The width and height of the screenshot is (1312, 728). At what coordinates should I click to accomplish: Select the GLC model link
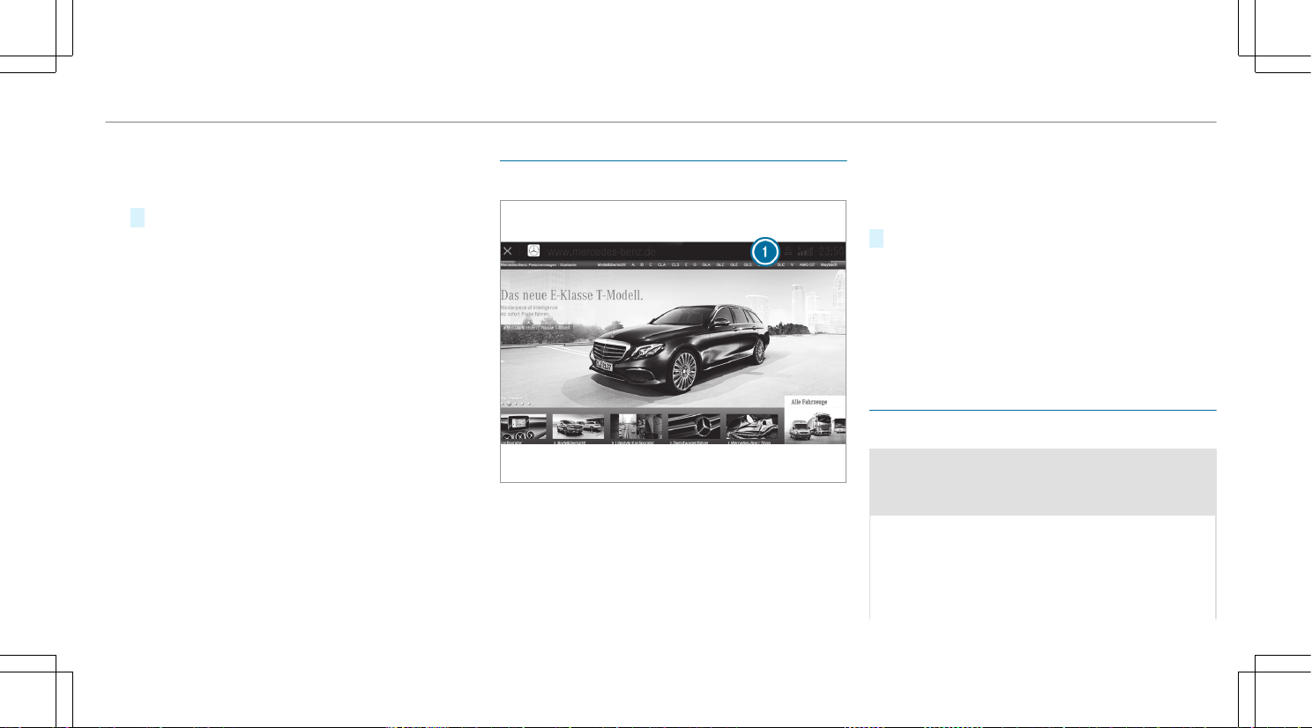tap(720, 264)
